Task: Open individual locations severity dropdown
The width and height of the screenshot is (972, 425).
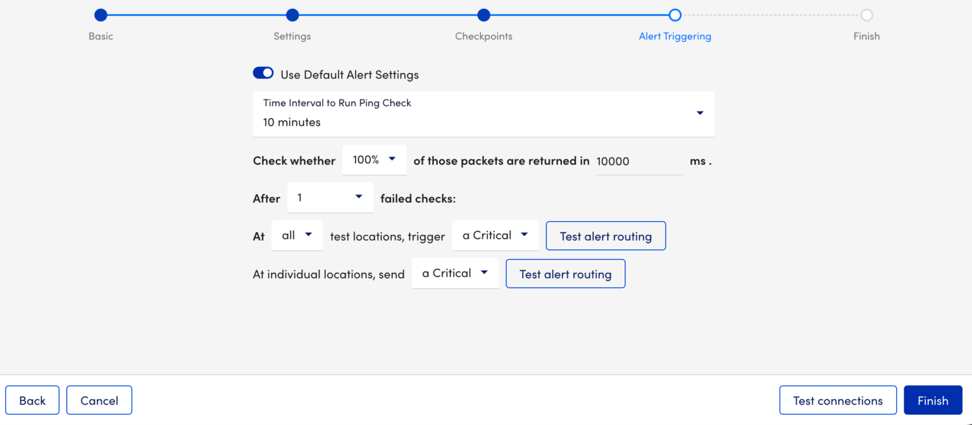Action: pos(454,273)
